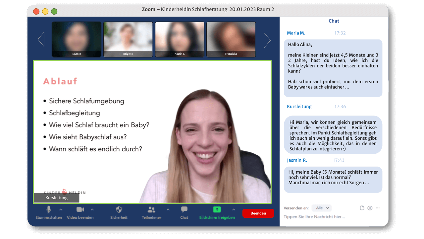
Task: Click the 17:32 message timestamp
Action: click(340, 33)
